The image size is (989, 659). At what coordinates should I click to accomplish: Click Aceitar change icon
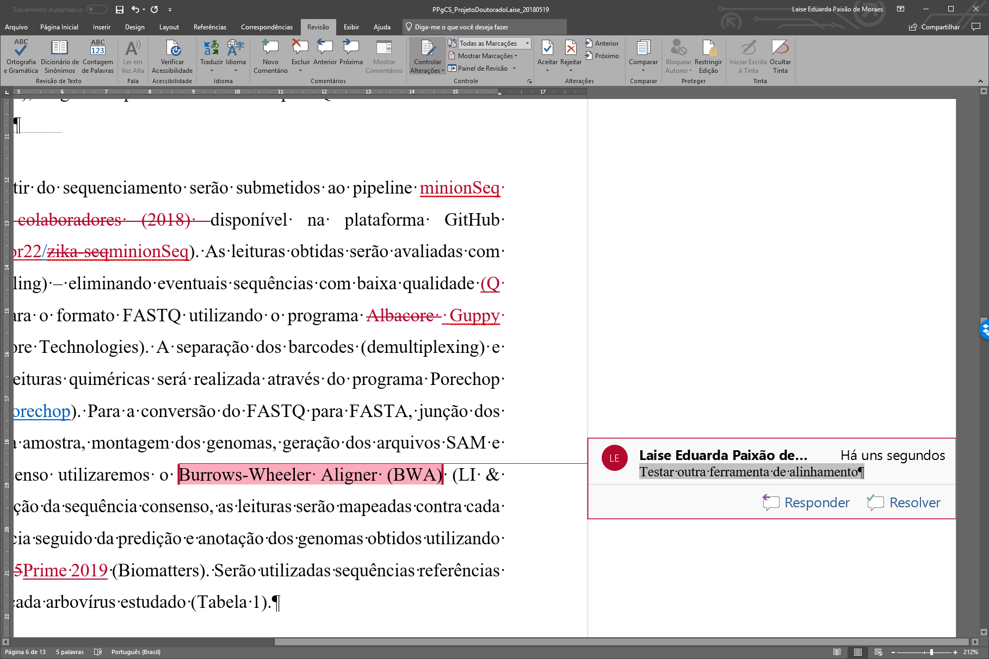click(547, 49)
